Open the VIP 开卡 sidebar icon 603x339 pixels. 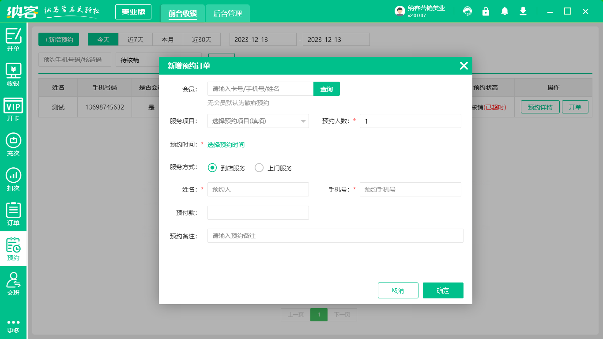click(13, 109)
